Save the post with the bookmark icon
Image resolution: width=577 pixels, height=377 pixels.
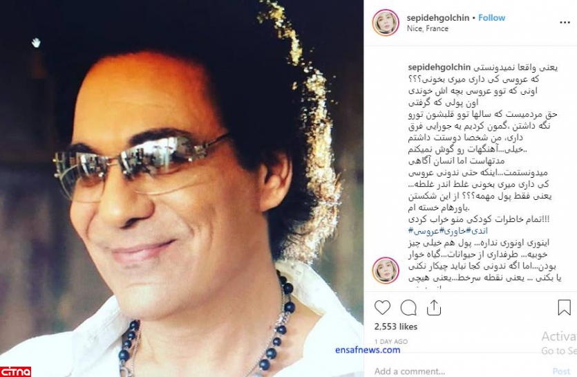(x=564, y=307)
